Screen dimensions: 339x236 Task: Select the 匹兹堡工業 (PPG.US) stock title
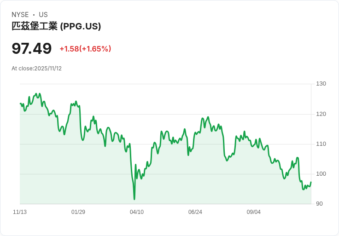56,26
